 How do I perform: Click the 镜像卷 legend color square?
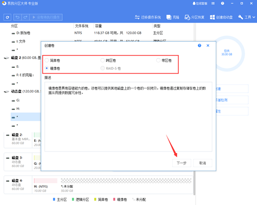tap(114, 199)
